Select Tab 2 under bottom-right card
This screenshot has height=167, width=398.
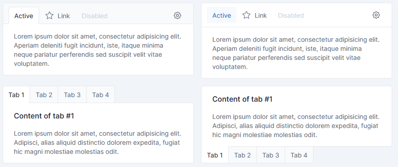242,155
